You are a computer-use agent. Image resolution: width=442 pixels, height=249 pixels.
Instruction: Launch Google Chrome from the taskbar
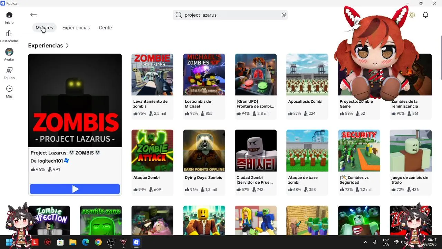(98, 242)
